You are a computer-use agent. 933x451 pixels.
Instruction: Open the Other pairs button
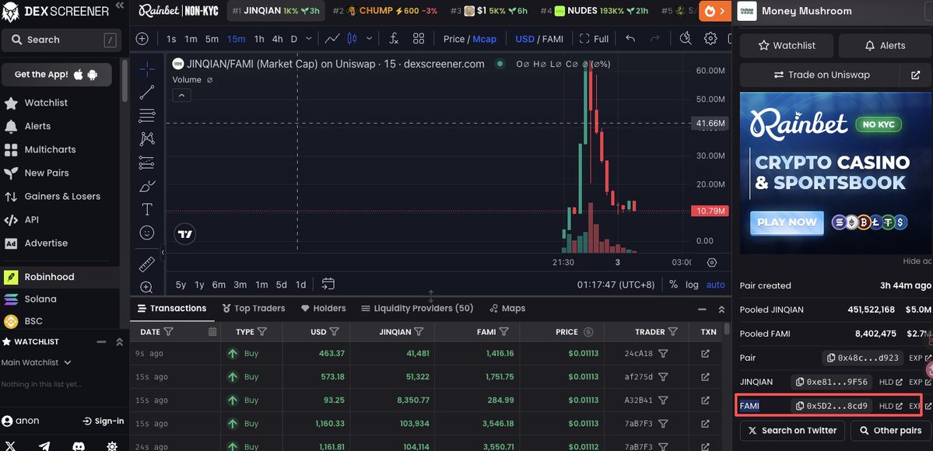pyautogui.click(x=891, y=430)
